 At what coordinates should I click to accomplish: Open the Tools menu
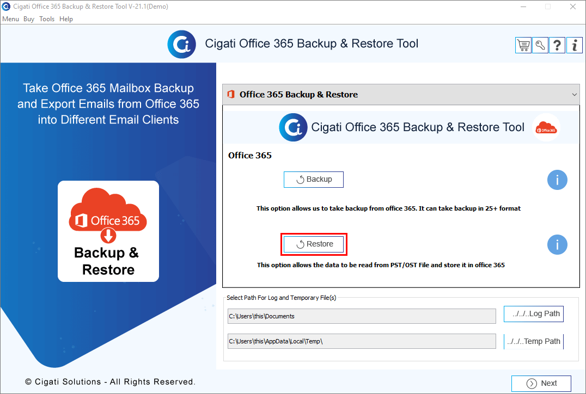tap(47, 19)
